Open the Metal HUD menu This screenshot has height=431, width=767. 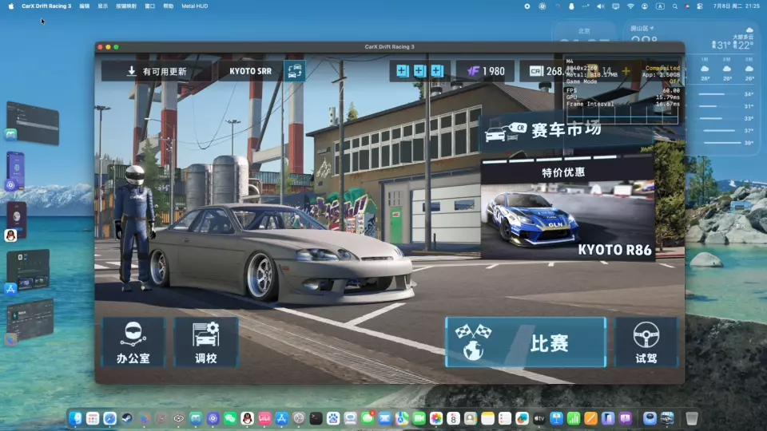pos(195,6)
